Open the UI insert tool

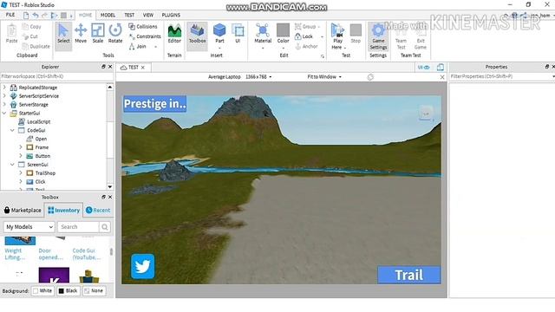pos(238,34)
